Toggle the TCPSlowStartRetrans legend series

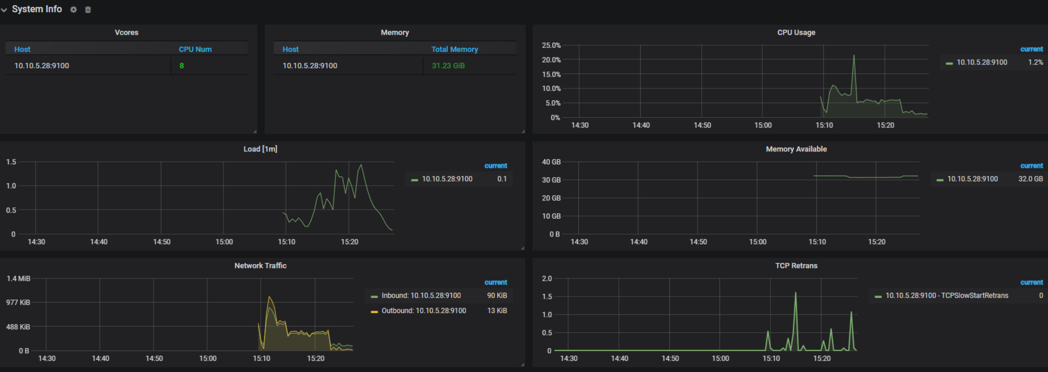[946, 295]
